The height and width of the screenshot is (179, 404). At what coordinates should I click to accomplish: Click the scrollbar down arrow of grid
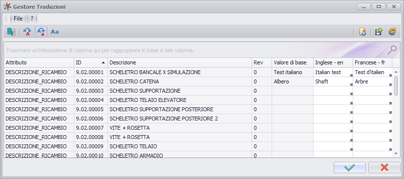click(396, 153)
